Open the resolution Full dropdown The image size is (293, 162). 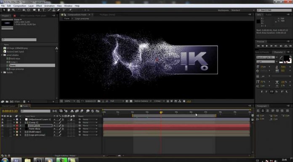117,101
